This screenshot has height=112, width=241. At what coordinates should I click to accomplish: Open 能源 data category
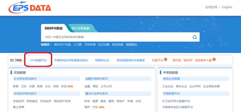pyautogui.click(x=95, y=101)
